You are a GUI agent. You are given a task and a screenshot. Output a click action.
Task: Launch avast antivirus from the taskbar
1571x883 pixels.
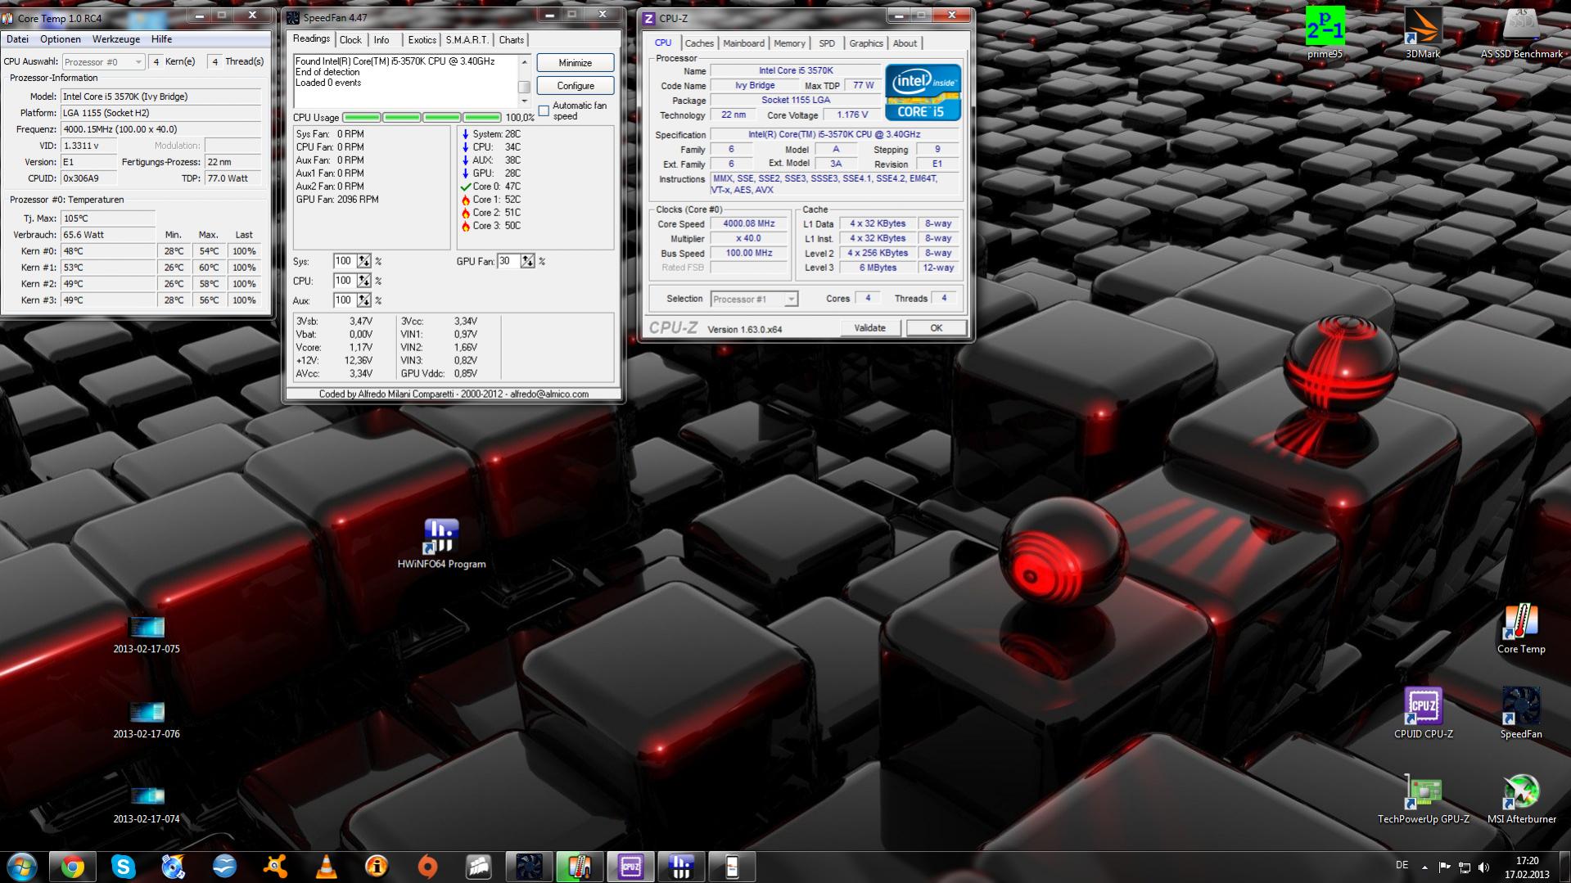276,867
